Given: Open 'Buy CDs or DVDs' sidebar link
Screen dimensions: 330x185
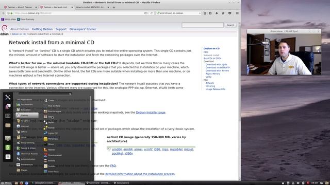Looking at the screenshot, I should pyautogui.click(x=212, y=58).
